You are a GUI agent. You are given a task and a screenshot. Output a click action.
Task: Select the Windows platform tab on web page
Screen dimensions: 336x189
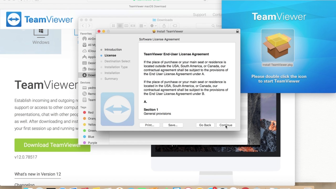(41, 37)
